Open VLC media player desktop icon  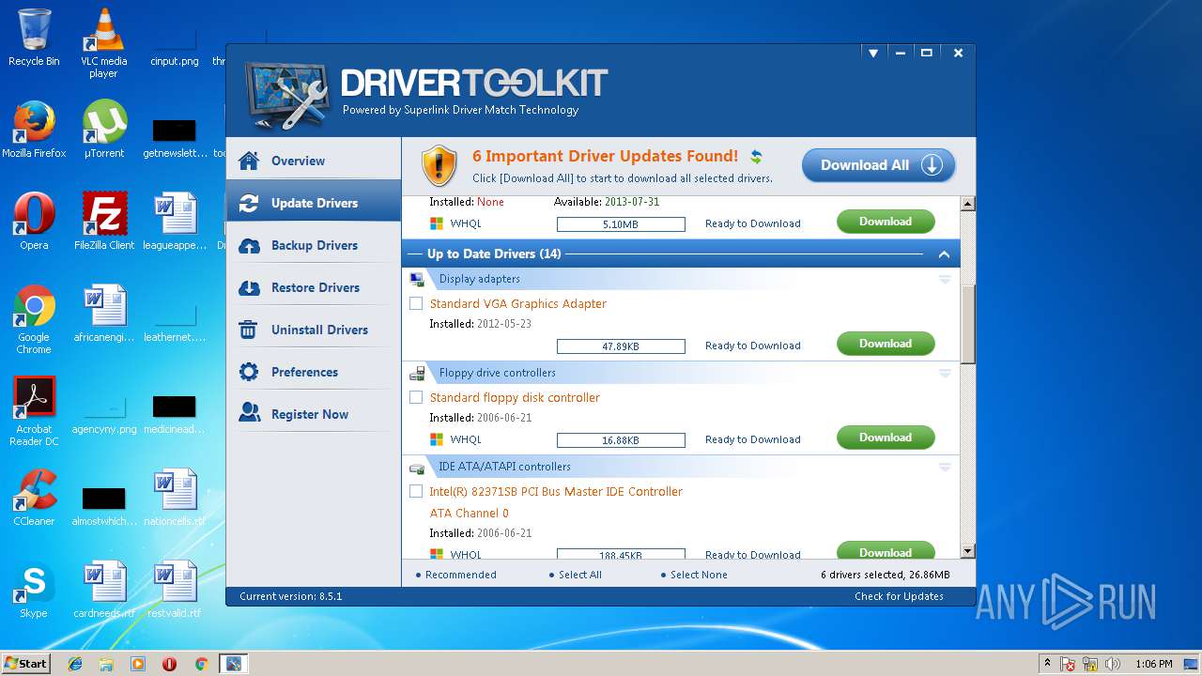click(103, 43)
